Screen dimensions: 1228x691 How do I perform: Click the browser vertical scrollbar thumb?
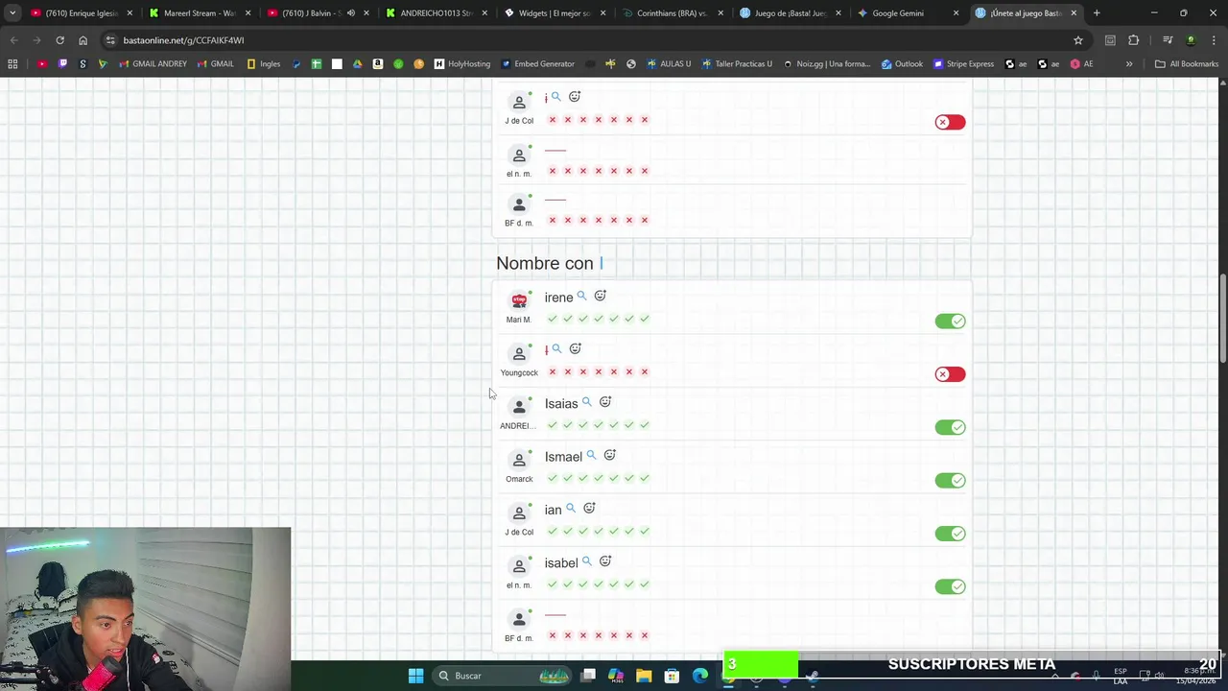coord(1223,319)
